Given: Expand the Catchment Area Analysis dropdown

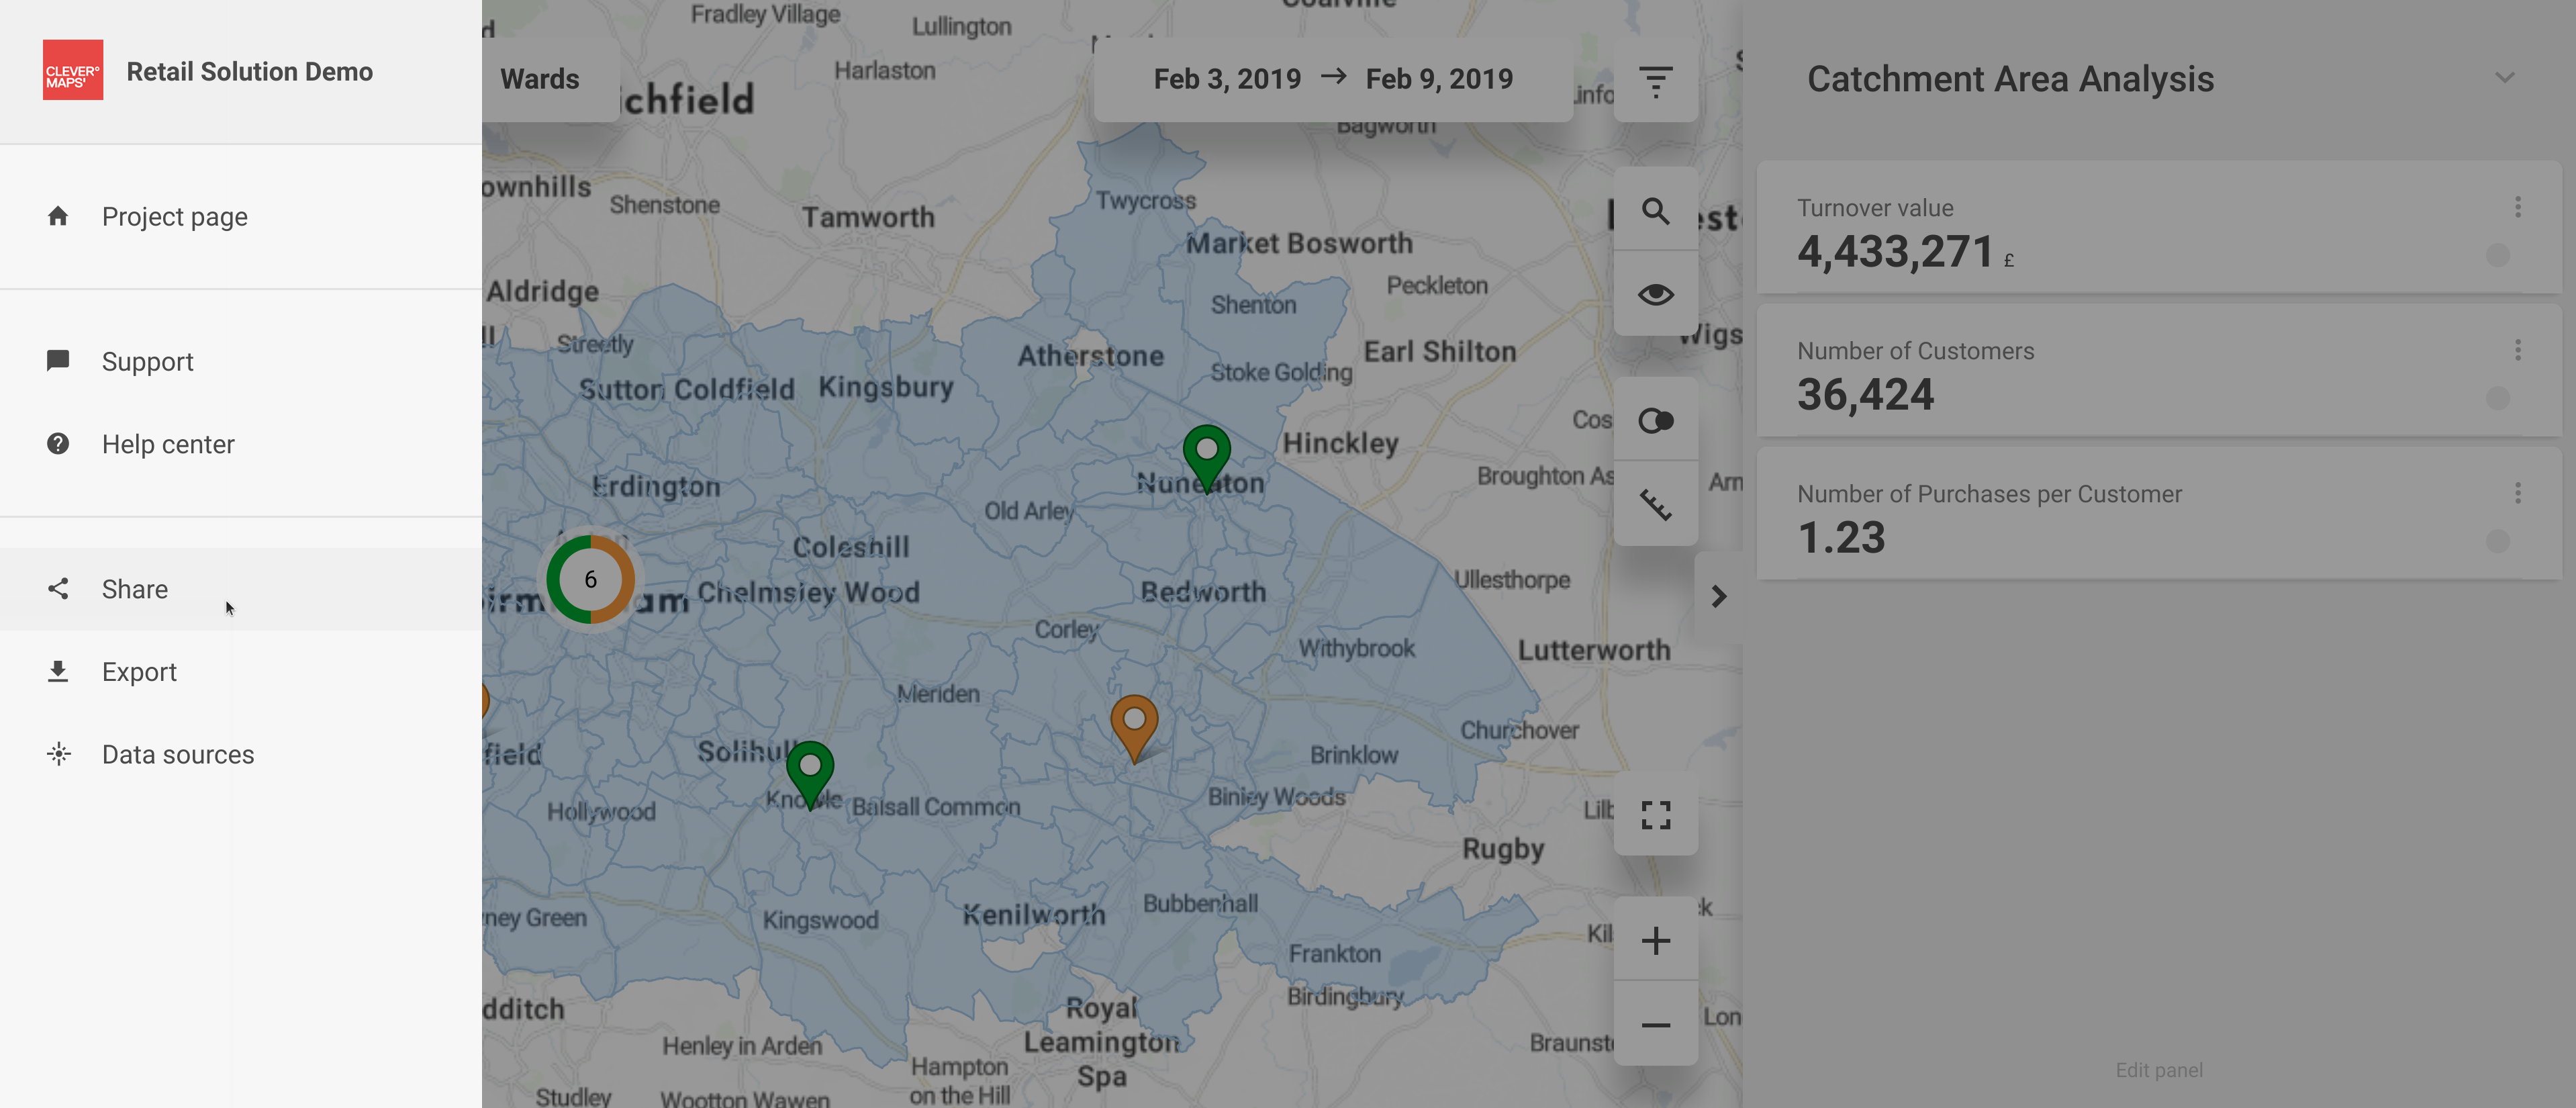Looking at the screenshot, I should pos(2503,78).
